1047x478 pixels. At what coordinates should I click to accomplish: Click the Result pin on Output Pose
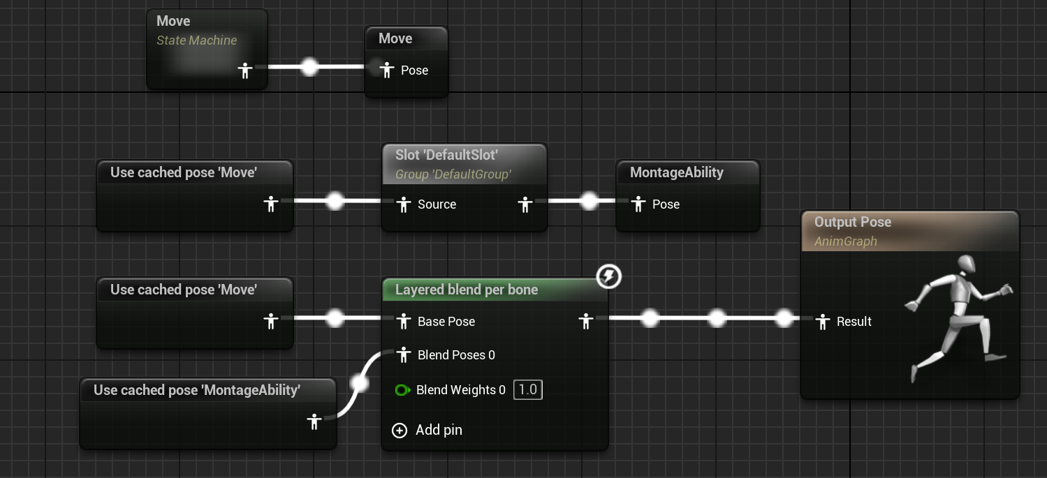(x=821, y=322)
